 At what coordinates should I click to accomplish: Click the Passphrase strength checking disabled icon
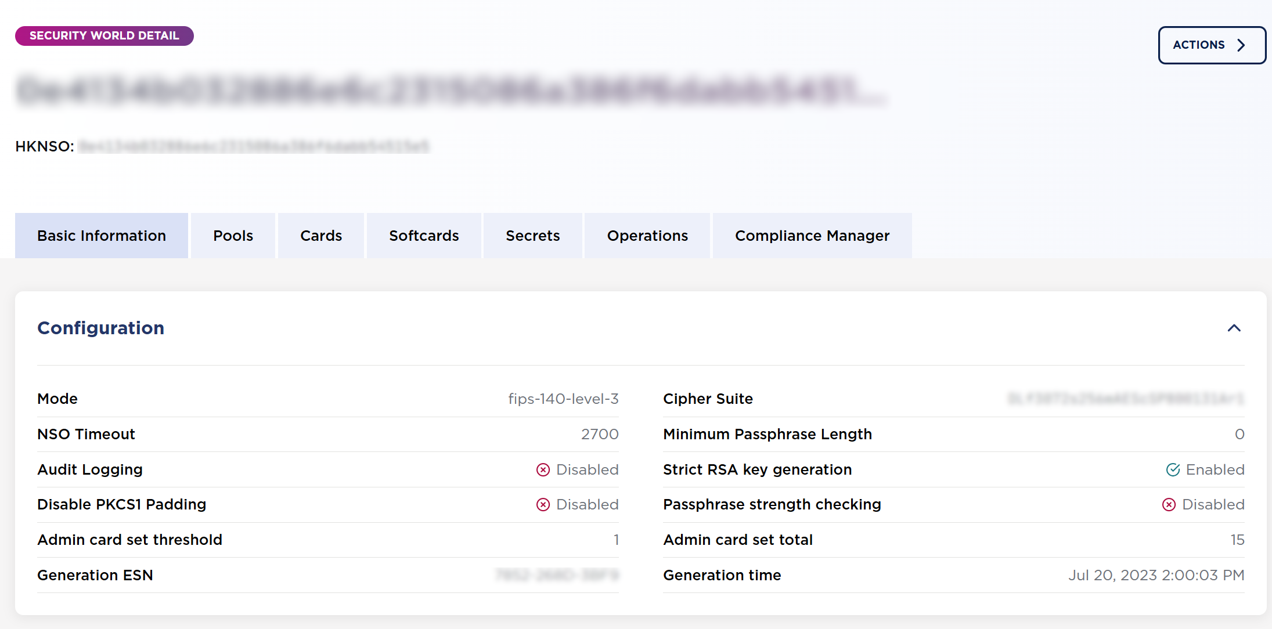tap(1169, 504)
